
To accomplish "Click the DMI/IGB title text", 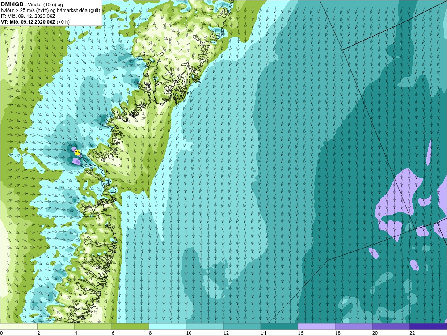I will (x=12, y=4).
